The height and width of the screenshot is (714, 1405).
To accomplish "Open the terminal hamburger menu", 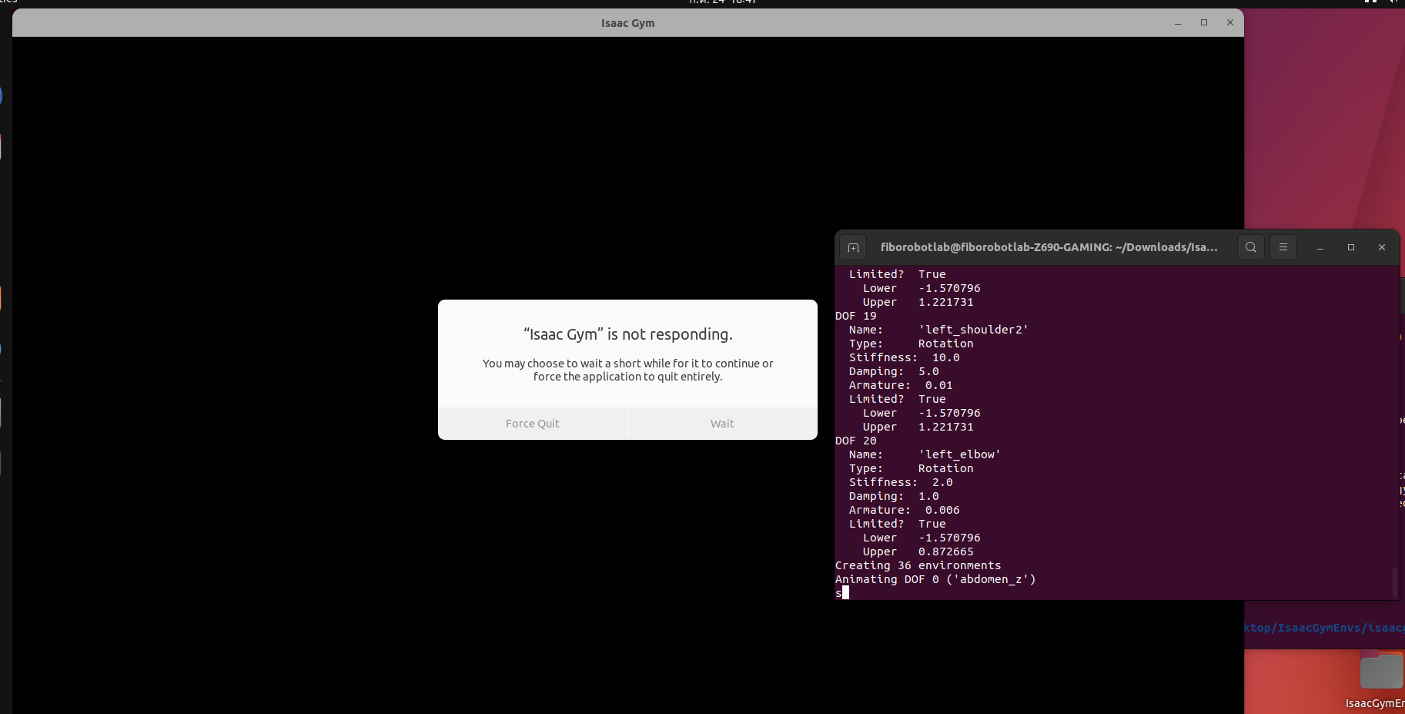I will point(1283,247).
